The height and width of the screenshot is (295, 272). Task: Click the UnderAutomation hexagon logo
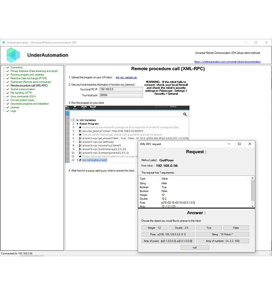pos(13,55)
